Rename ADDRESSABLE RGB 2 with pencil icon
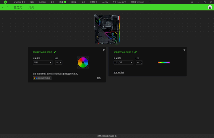The width and height of the screenshot is (214, 138). point(135,52)
